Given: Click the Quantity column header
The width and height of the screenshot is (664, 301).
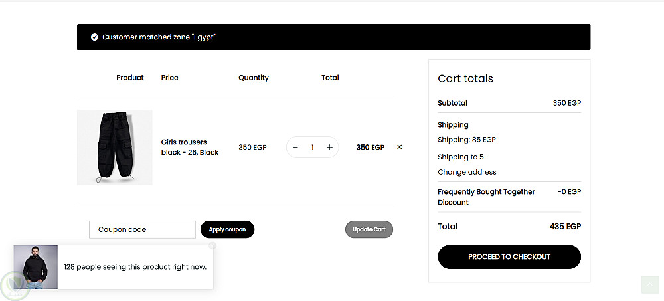Looking at the screenshot, I should pos(254,78).
